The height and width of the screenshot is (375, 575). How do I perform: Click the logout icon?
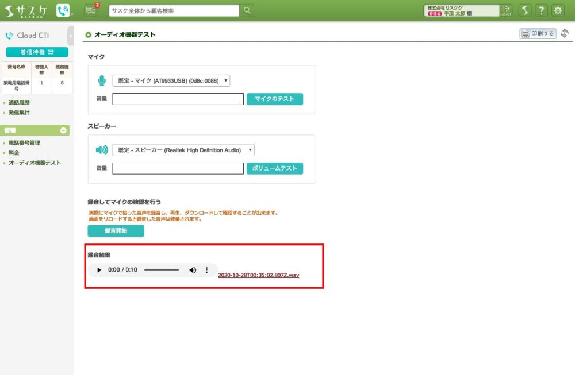(505, 10)
